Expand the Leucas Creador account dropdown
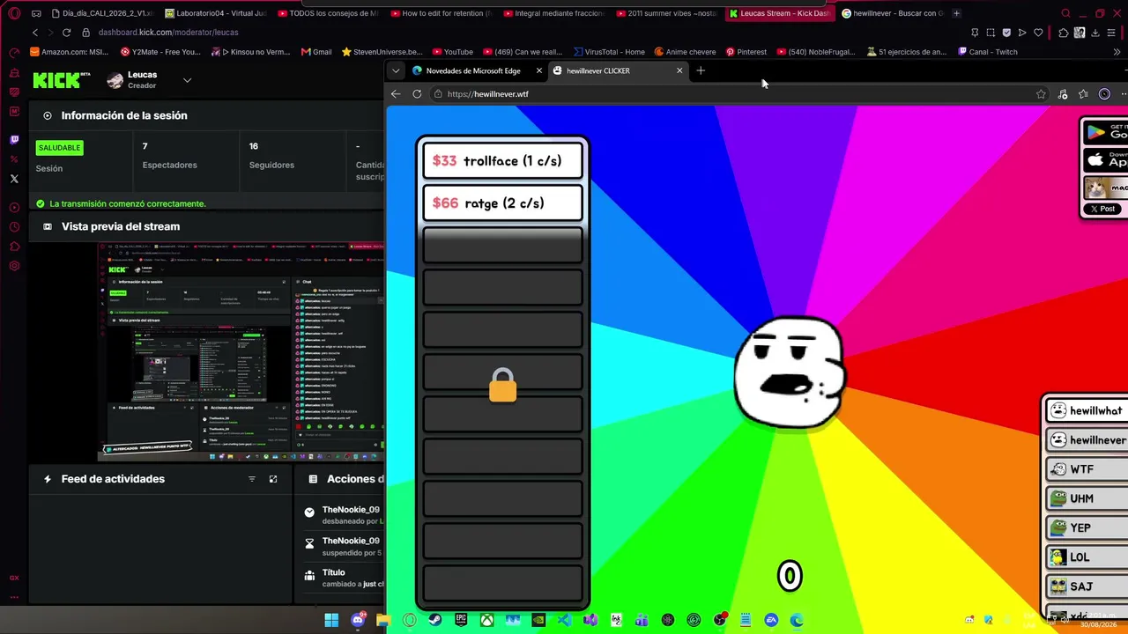Screen dimensions: 1128x634 click(x=187, y=80)
